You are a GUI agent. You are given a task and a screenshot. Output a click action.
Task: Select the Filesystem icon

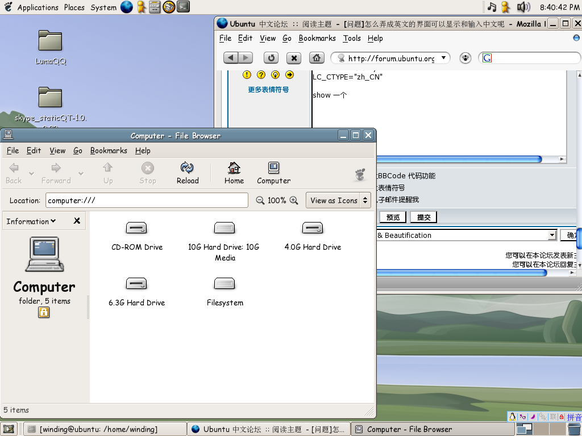click(225, 292)
